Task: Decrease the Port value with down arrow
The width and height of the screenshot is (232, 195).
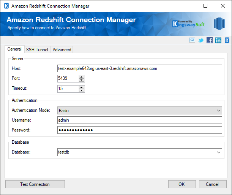Action: tap(82, 80)
